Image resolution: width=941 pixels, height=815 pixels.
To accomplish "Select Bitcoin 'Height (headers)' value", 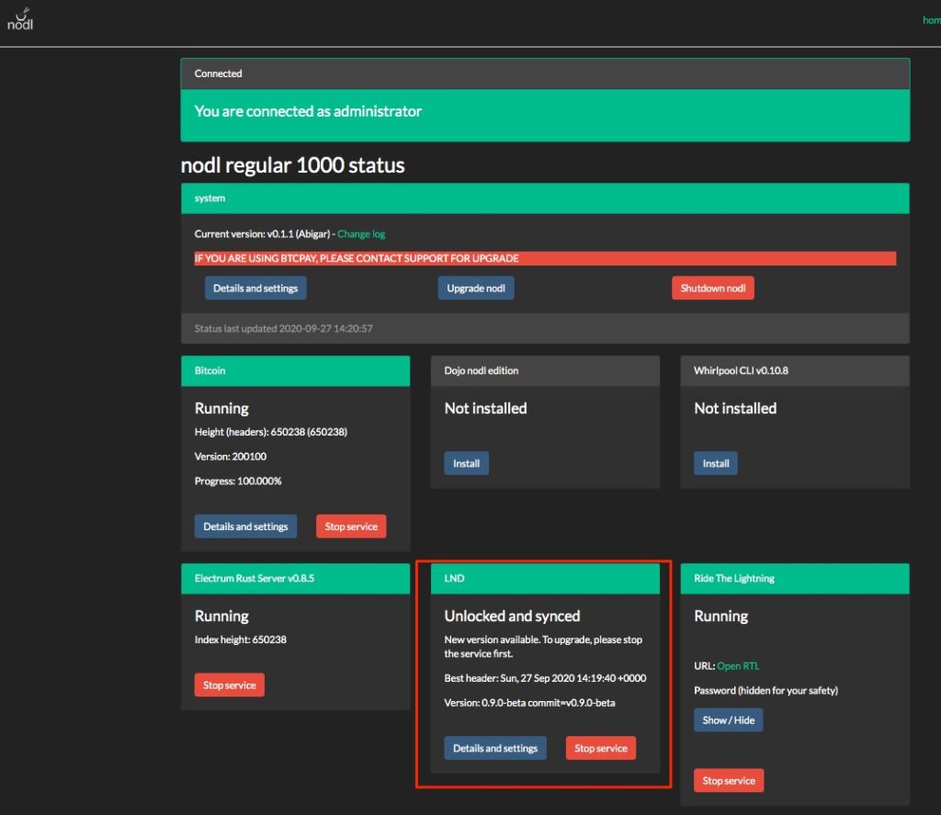I will [271, 432].
